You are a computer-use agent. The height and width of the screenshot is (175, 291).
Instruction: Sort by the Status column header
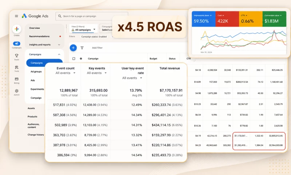pyautogui.click(x=172, y=59)
